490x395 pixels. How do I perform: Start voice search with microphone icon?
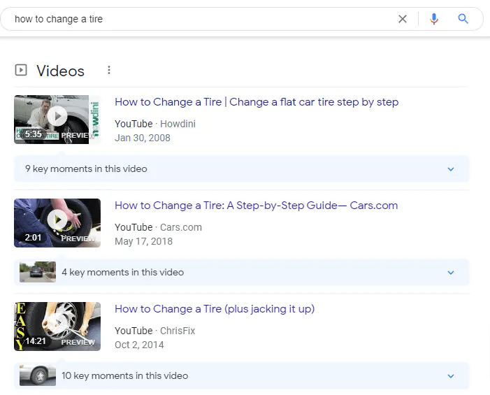[434, 19]
